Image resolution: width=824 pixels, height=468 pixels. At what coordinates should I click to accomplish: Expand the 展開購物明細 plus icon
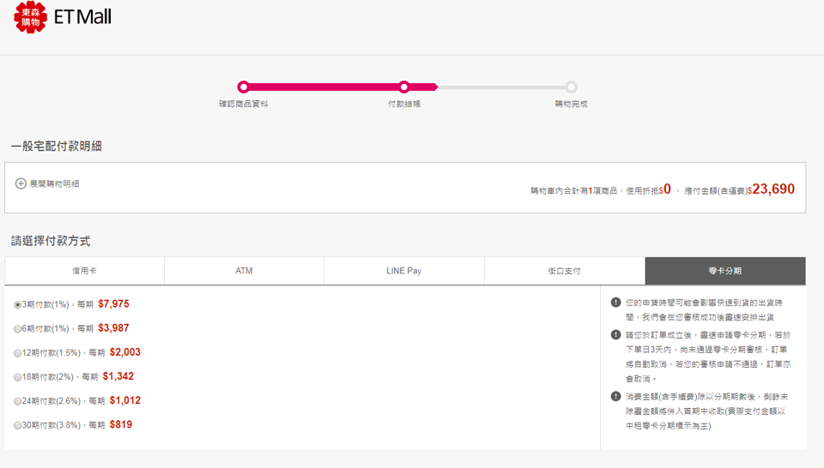(21, 183)
